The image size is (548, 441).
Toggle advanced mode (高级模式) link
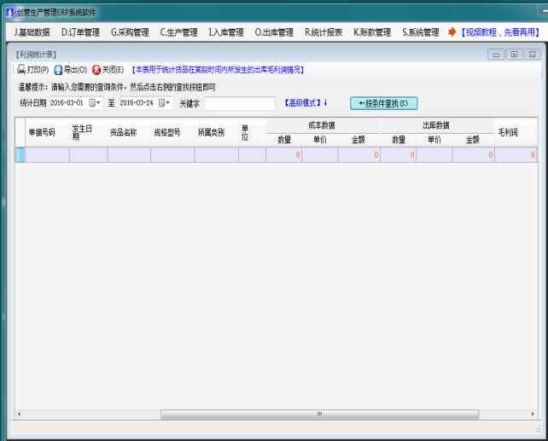click(x=305, y=103)
